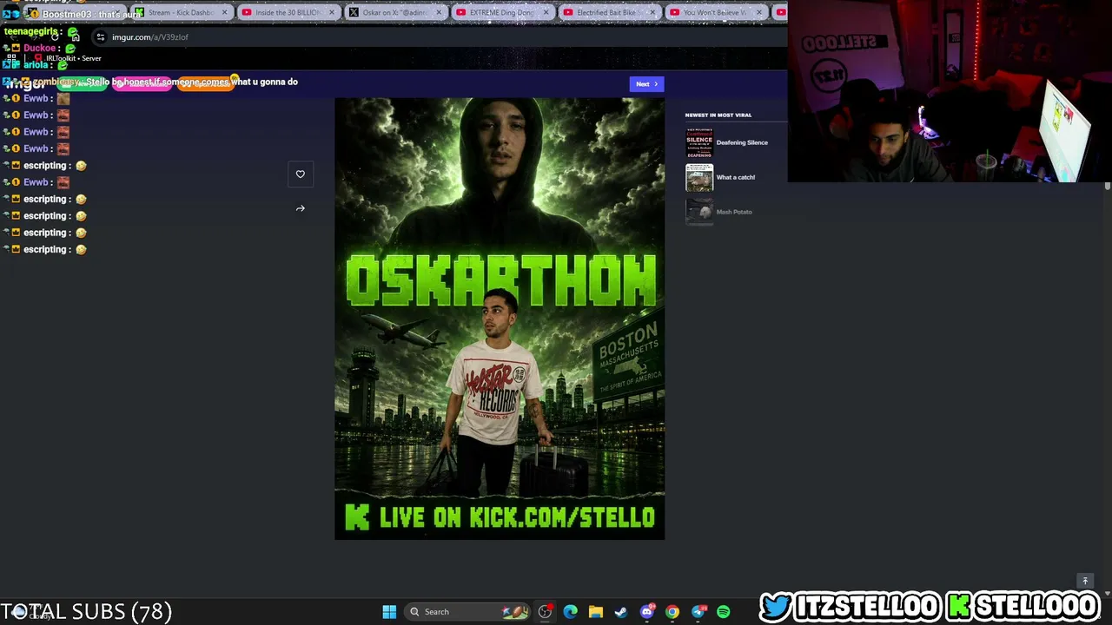Click the IRLToolkit • Server bookmark
This screenshot has width=1112, height=625.
point(69,58)
